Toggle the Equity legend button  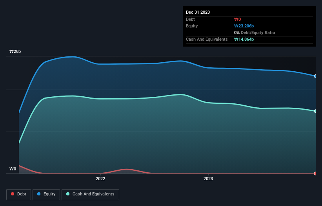click(46, 194)
